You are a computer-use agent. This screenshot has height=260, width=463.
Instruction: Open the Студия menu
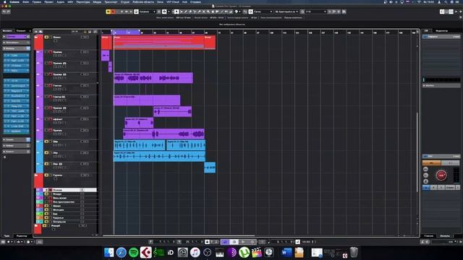(125, 1)
